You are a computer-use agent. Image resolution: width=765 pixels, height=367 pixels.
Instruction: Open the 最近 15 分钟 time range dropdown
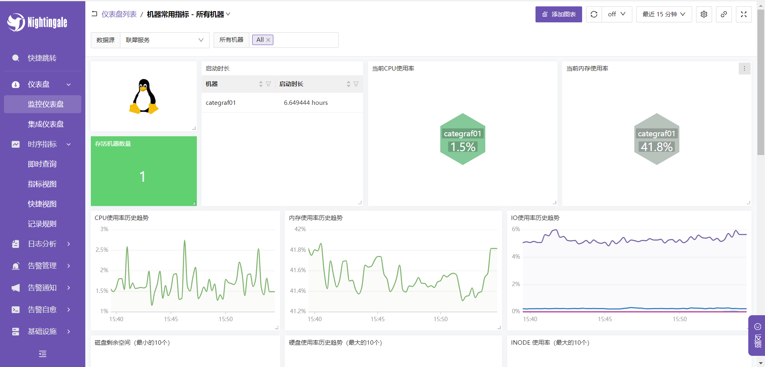click(663, 14)
